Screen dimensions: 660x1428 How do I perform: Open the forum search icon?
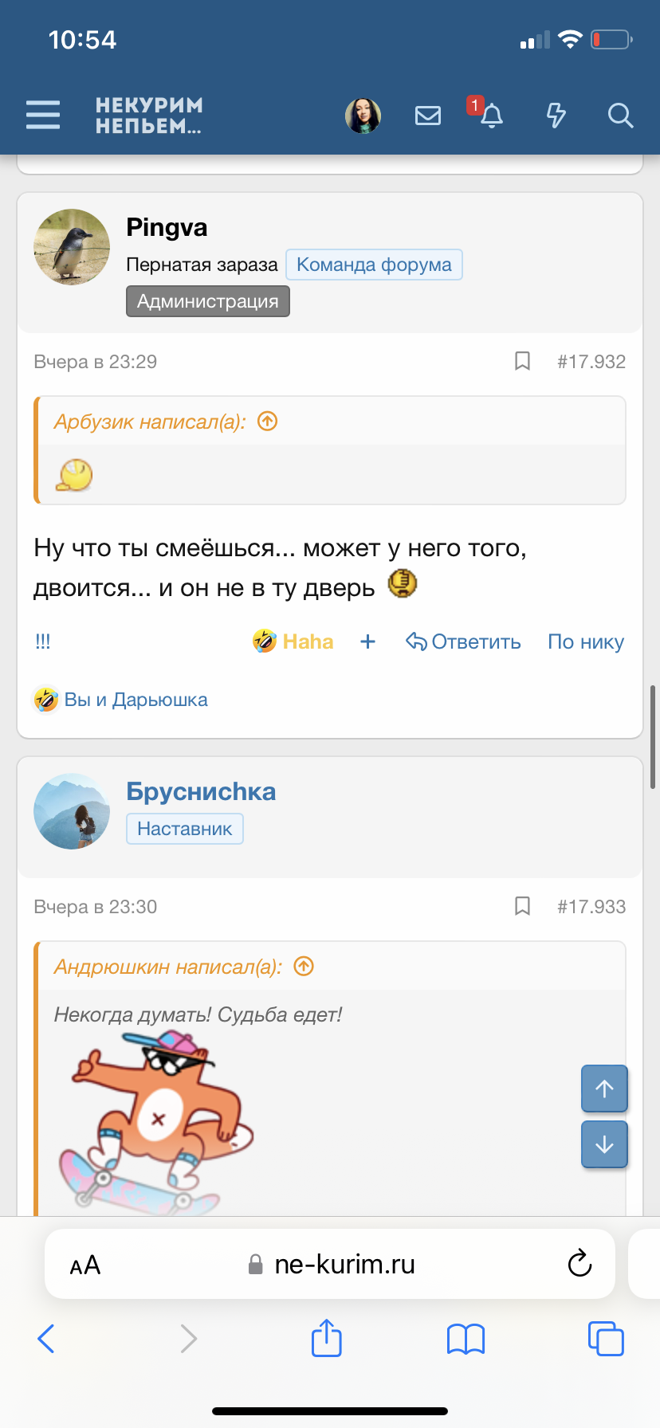(620, 116)
